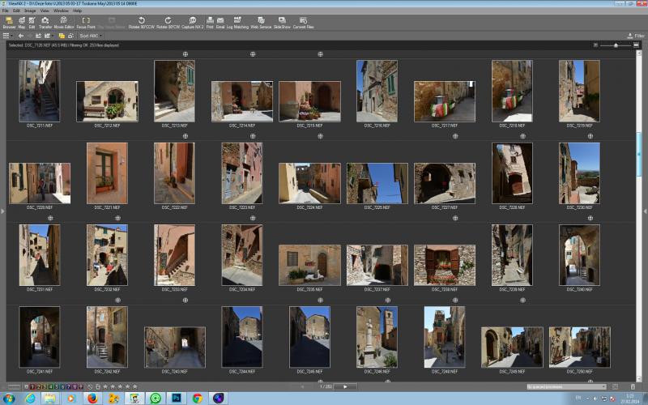The width and height of the screenshot is (648, 405).
Task: Expand the right side panel arrow
Action: pos(645,211)
